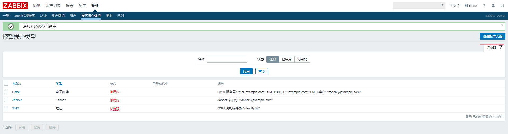
Task: Go to the 用户群组 submenu
Action: [x=58, y=16]
